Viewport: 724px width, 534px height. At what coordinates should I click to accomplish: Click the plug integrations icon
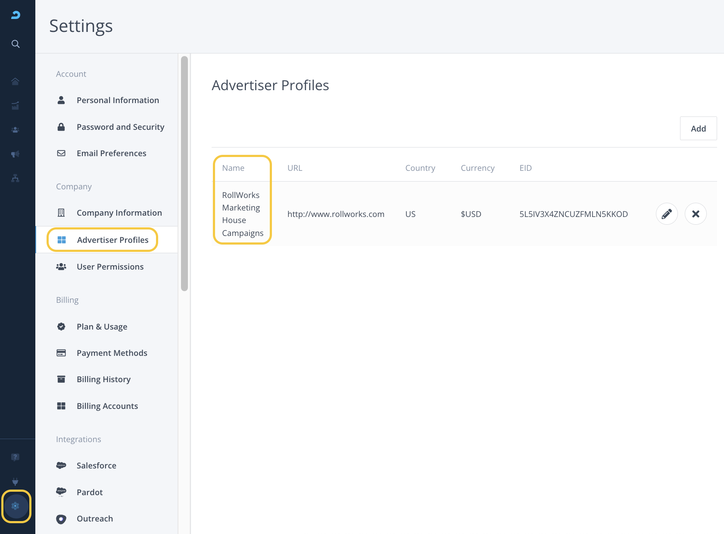pyautogui.click(x=16, y=481)
